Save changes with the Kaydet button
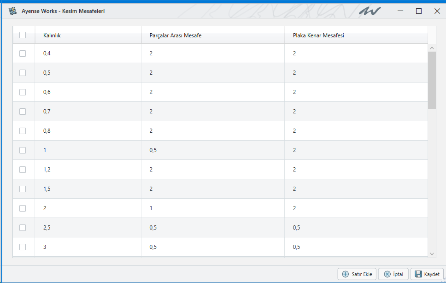Image resolution: width=446 pixels, height=283 pixels. pos(427,274)
